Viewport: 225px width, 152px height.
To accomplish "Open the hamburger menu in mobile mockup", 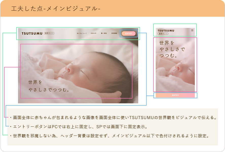I will coord(192,30).
